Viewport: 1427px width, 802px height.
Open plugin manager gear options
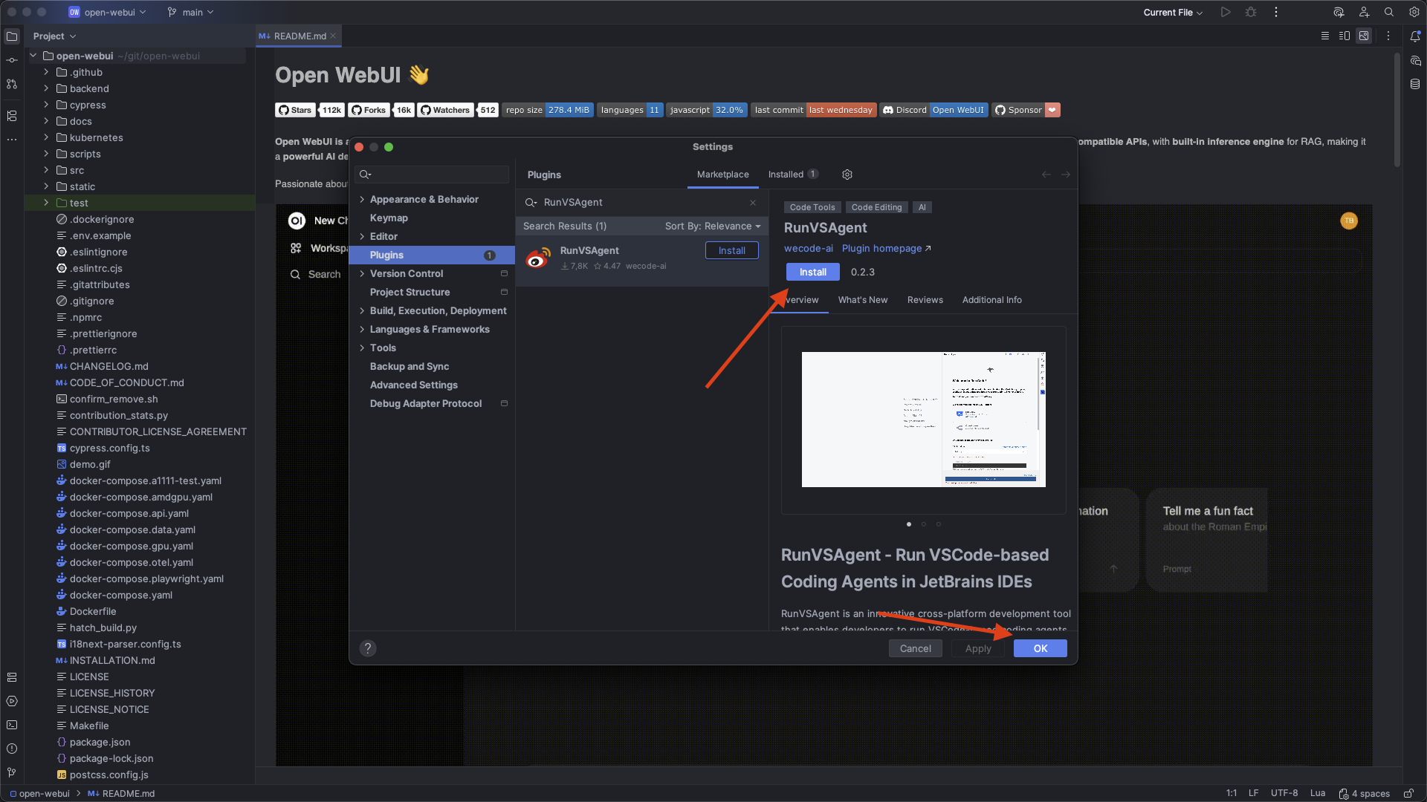pos(847,175)
